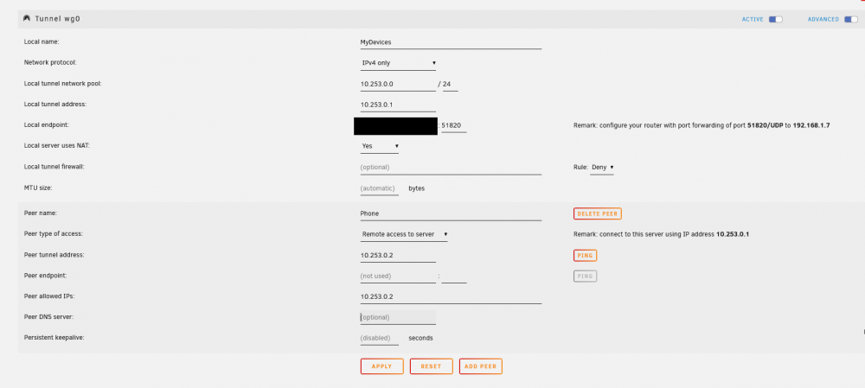Image resolution: width=865 pixels, height=388 pixels.
Task: Click the Local name field with MyDevices
Action: click(x=451, y=42)
